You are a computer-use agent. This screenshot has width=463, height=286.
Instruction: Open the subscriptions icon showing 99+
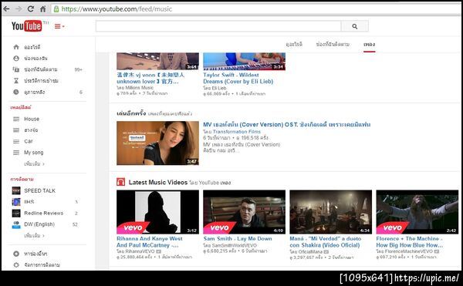(x=16, y=69)
